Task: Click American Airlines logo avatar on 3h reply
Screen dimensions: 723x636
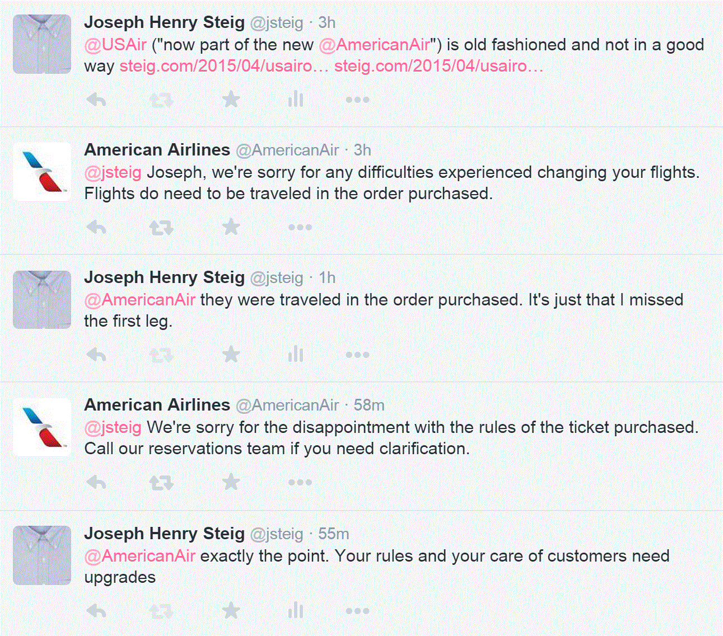Action: [42, 172]
